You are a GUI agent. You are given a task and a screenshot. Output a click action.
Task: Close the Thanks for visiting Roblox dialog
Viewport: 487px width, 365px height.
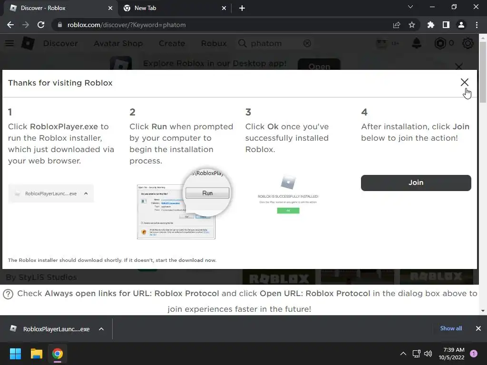point(464,82)
